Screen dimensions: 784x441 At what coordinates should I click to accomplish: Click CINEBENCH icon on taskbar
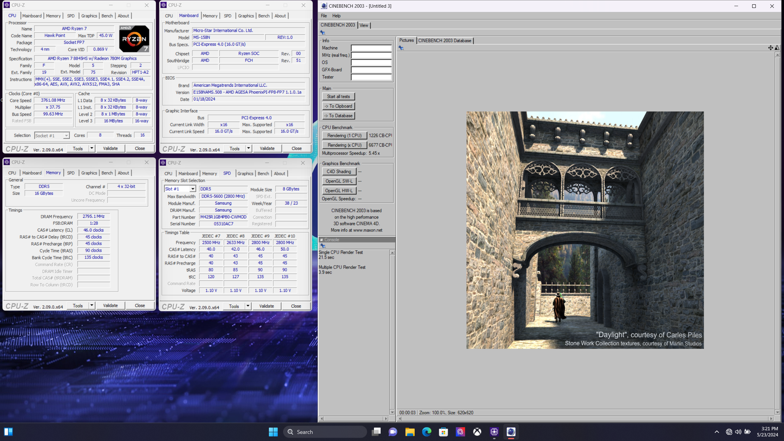(x=511, y=432)
